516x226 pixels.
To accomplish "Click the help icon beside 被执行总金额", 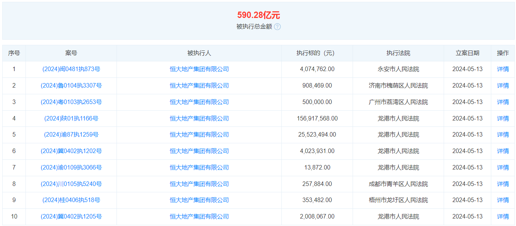I will click(x=277, y=27).
